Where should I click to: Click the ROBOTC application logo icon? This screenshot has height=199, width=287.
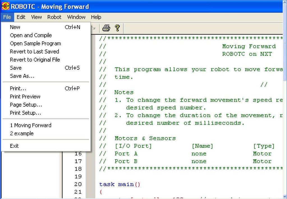point(5,6)
